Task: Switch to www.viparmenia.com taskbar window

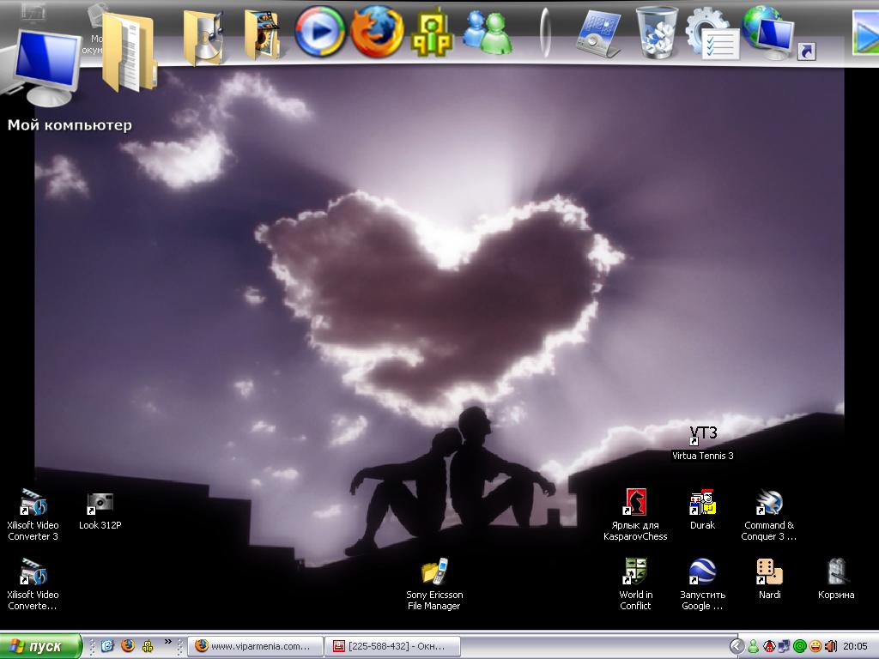Action: 256,646
